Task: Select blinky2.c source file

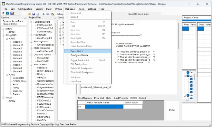Action: 42,78
